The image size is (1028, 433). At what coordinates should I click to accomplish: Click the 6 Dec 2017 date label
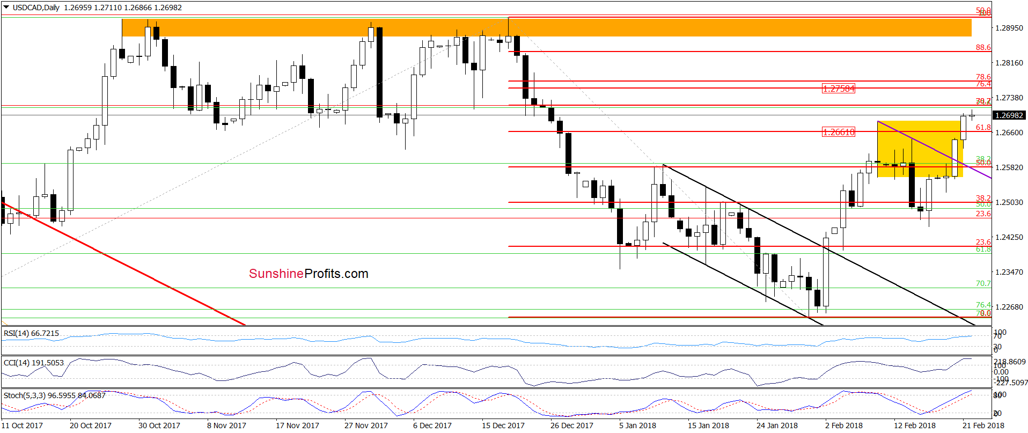[x=432, y=425]
